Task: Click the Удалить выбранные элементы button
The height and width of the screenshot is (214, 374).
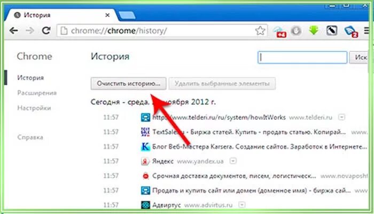Action: click(x=222, y=83)
